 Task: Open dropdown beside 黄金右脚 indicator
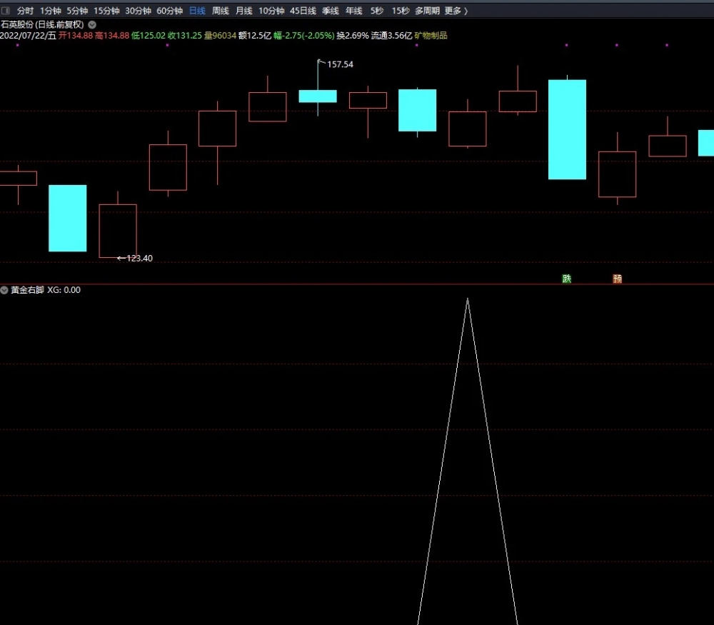tap(4, 290)
